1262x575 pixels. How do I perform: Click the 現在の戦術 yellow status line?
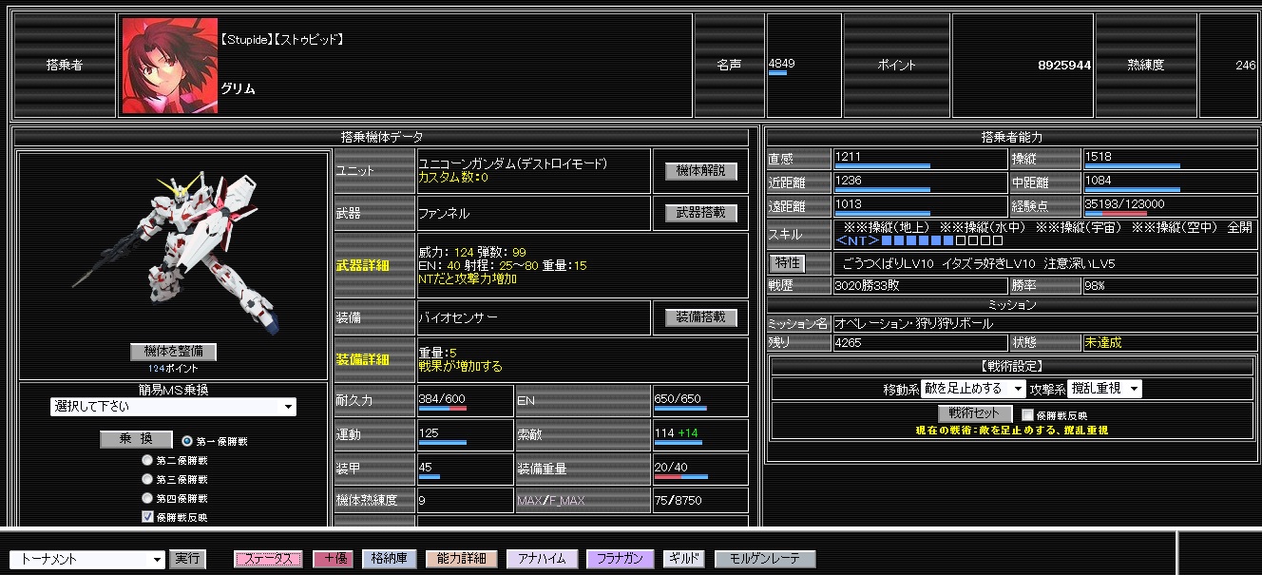1012,431
